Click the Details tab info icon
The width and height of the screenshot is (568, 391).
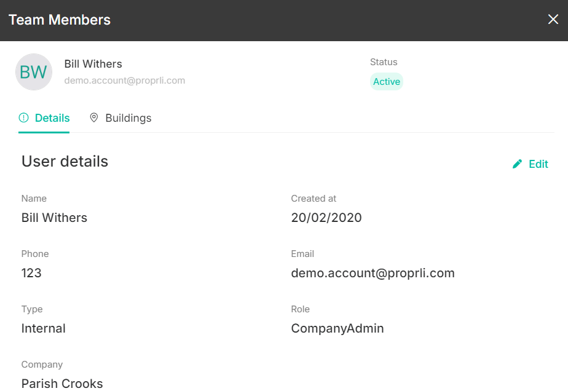pos(23,118)
